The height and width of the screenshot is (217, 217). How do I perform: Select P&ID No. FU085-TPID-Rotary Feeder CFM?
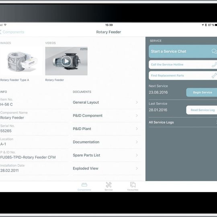(x=28, y=158)
